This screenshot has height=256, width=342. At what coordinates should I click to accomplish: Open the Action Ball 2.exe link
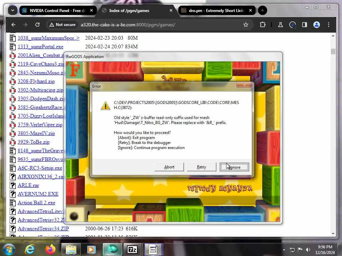pos(36,203)
